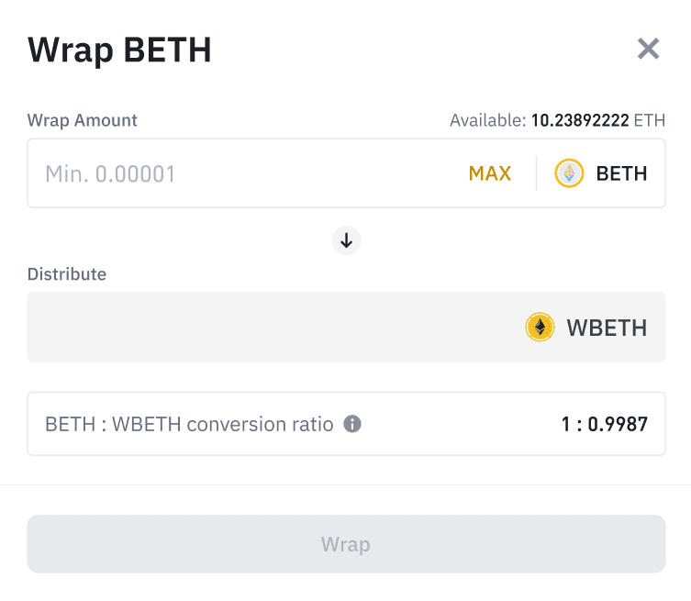Close the Wrap BETH dialog
This screenshot has height=601, width=691.
649,49
